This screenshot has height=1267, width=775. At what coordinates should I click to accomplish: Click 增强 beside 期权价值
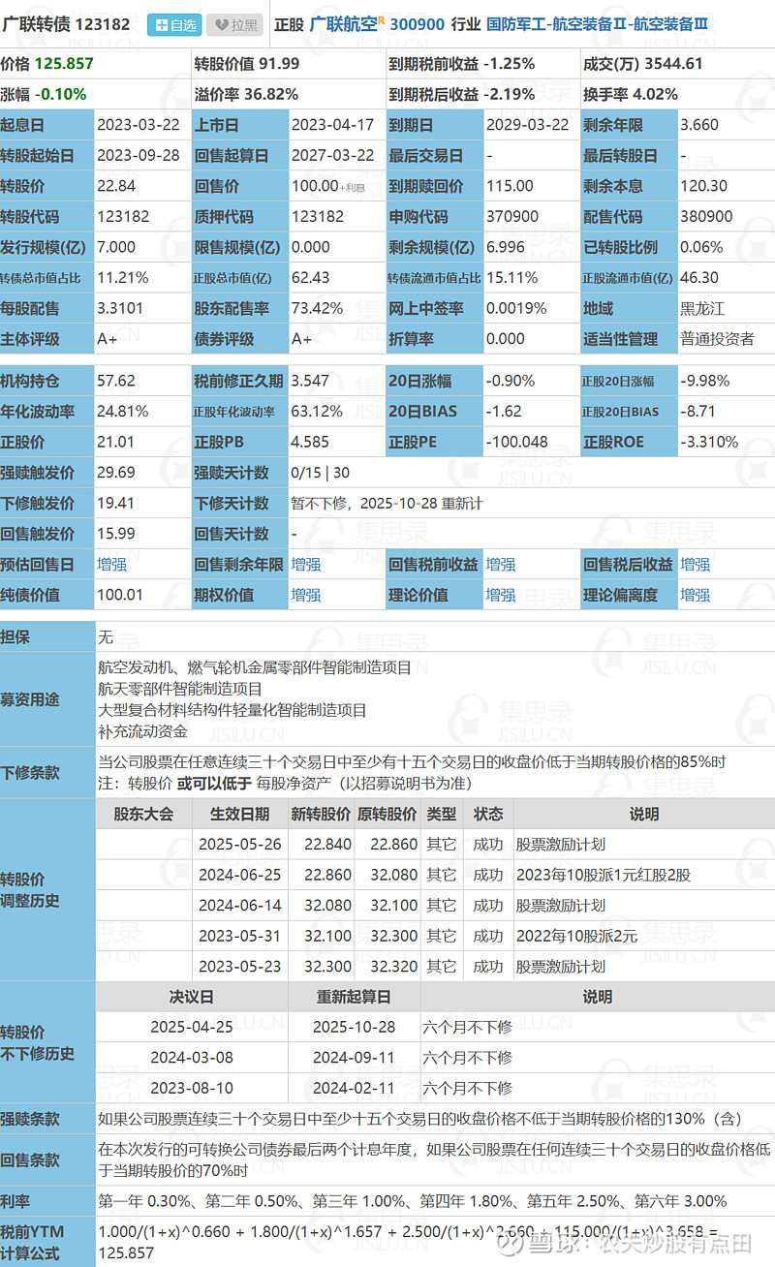[x=305, y=595]
